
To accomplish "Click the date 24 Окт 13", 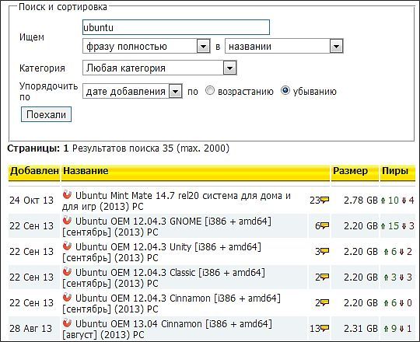I will click(32, 201).
